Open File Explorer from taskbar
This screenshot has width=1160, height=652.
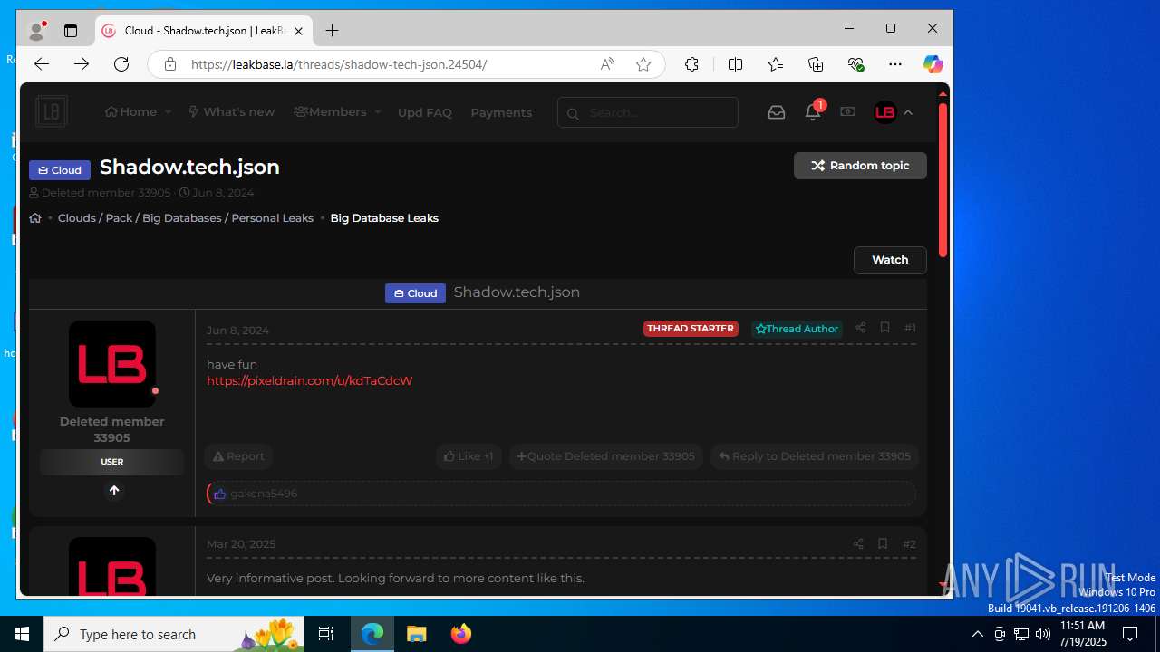pyautogui.click(x=416, y=634)
